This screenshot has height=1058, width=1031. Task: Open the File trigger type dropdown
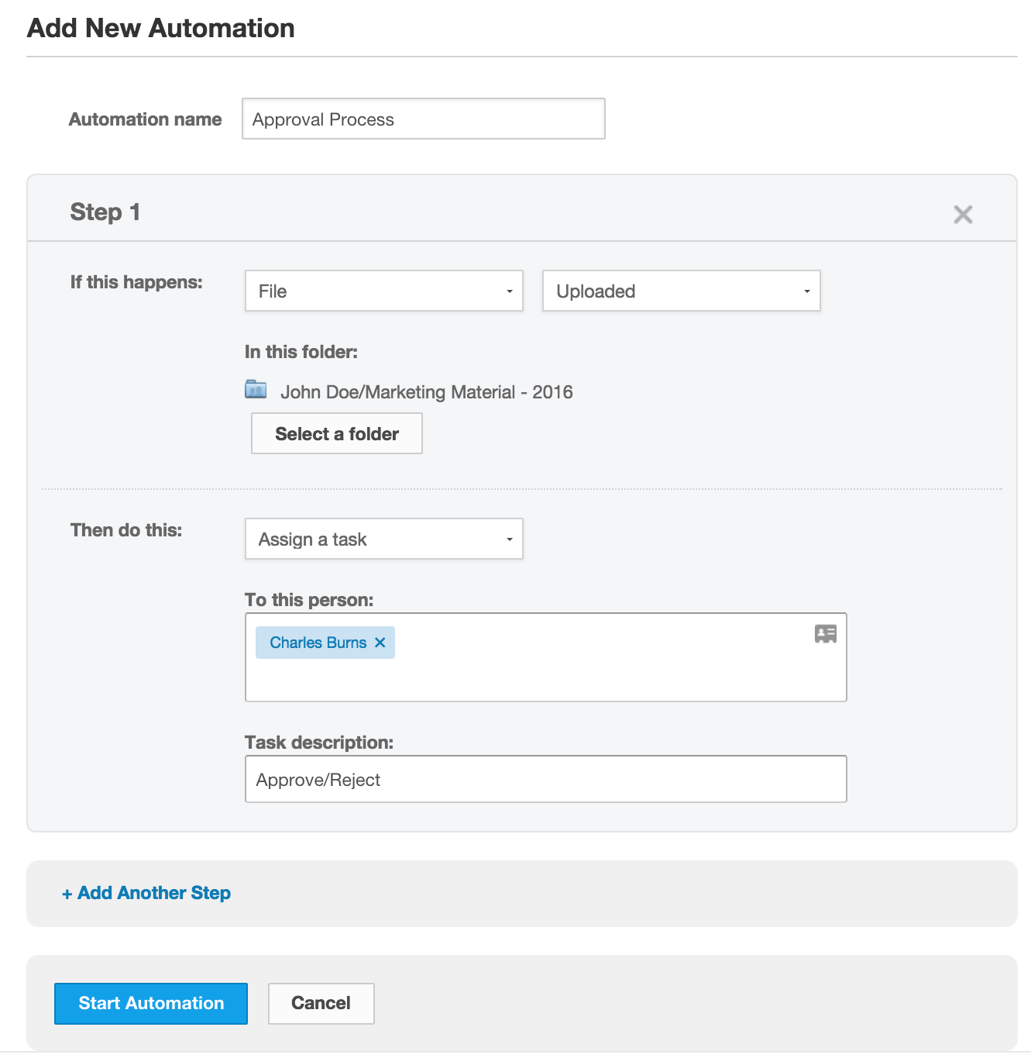(383, 291)
